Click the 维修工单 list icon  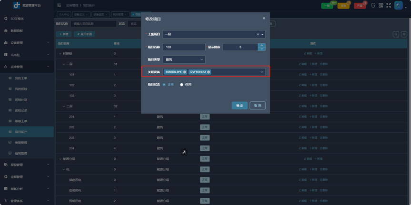pos(10,121)
